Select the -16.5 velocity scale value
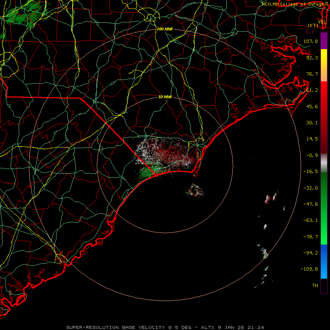Screen dimensions: 330x330 (311, 172)
